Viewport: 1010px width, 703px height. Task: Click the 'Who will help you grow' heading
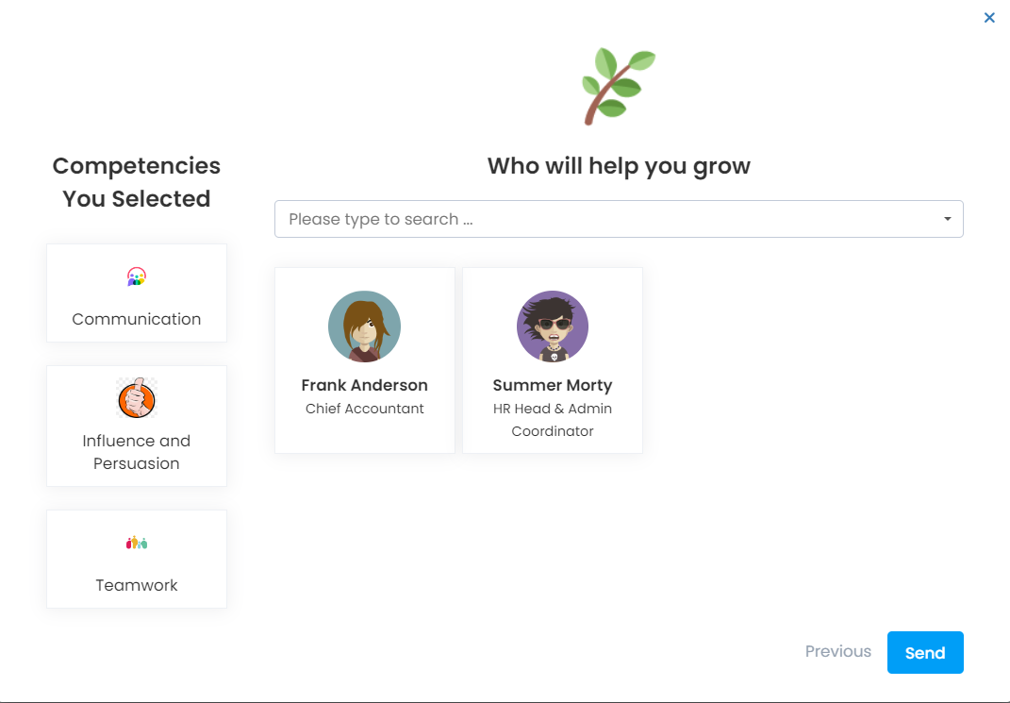point(619,166)
